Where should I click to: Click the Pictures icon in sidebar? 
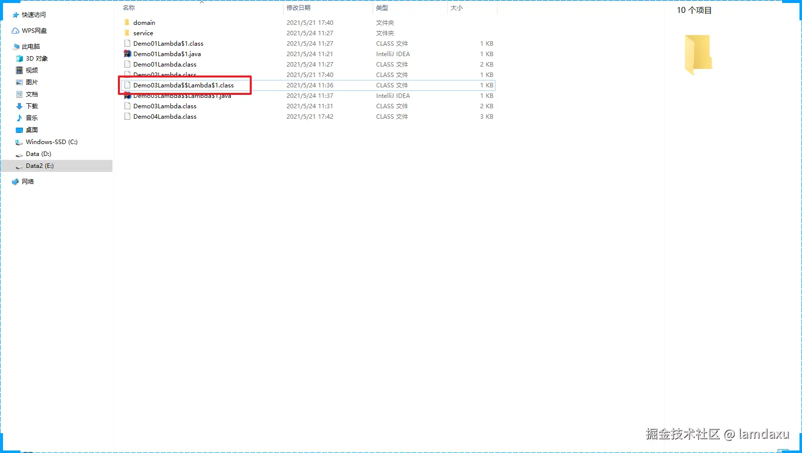(x=19, y=82)
